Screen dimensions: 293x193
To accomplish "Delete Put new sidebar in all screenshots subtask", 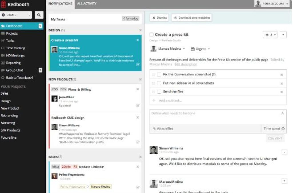I will (x=282, y=83).
